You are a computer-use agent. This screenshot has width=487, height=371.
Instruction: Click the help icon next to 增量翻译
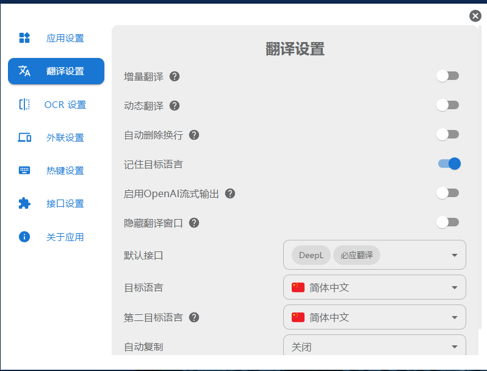(x=175, y=76)
